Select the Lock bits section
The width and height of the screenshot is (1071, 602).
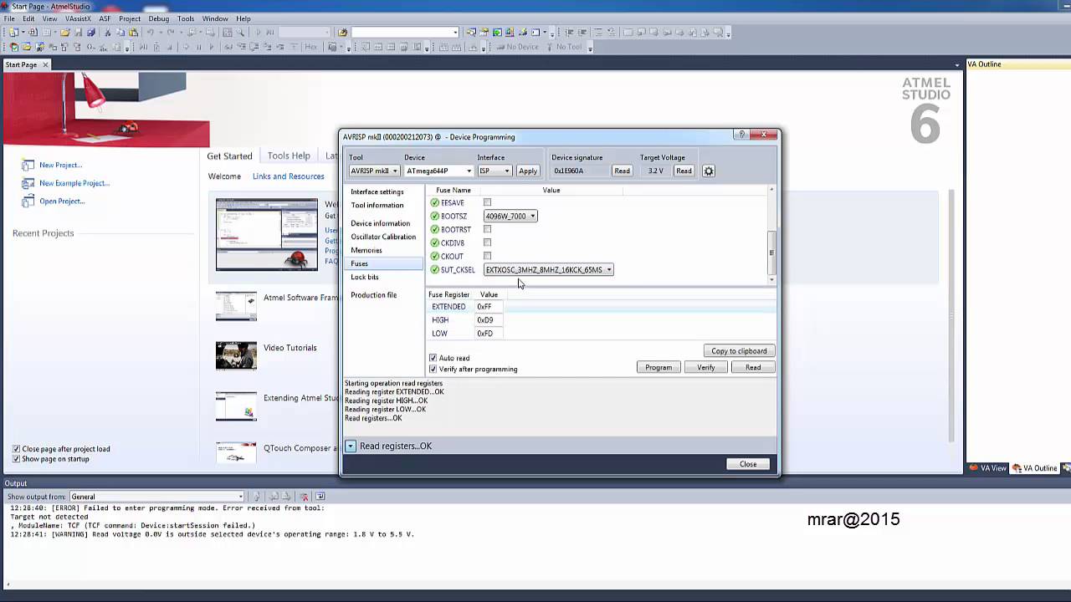coord(365,277)
